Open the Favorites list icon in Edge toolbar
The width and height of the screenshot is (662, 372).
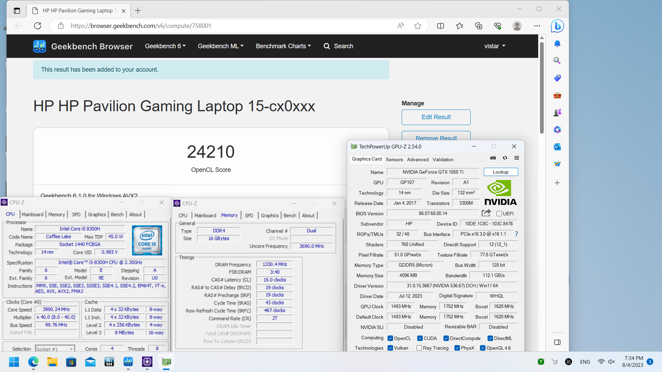[460, 26]
